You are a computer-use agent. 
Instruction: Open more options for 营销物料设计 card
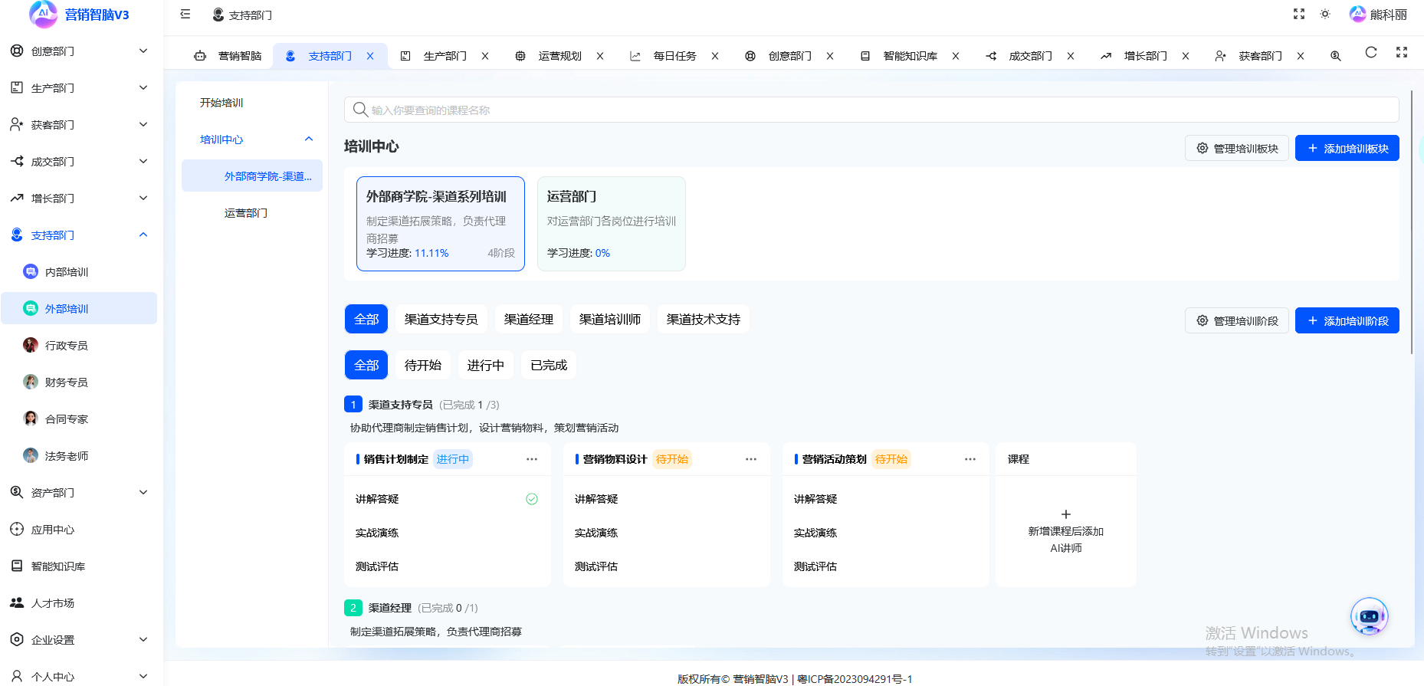pyautogui.click(x=751, y=459)
